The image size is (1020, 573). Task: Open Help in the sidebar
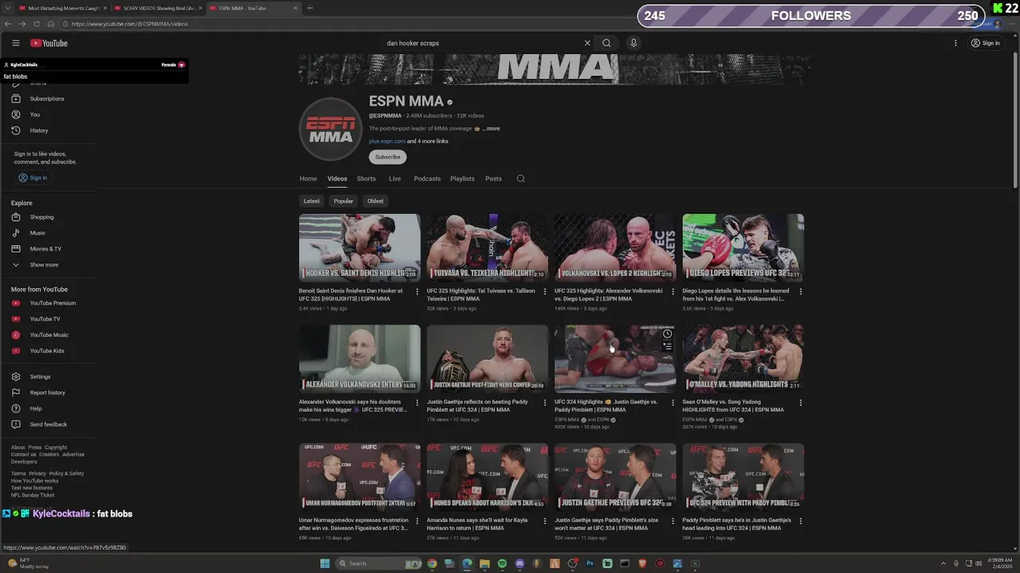(x=36, y=408)
